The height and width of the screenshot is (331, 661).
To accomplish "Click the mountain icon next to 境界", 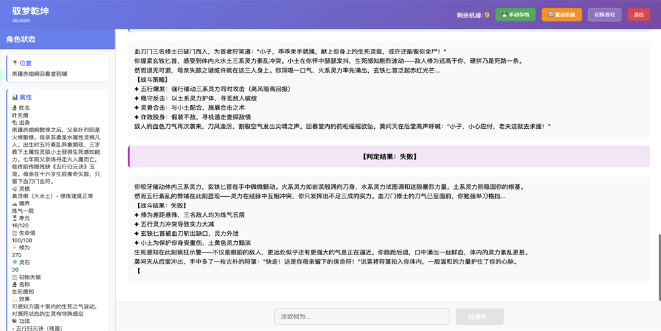I will [15, 203].
